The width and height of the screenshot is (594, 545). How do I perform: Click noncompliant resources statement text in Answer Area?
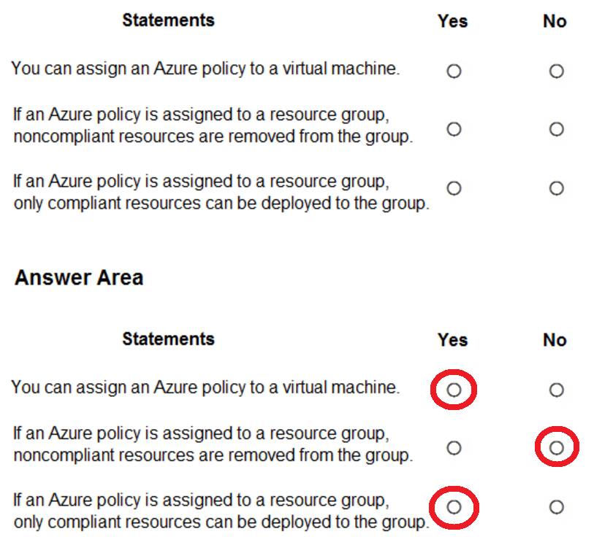click(x=213, y=445)
